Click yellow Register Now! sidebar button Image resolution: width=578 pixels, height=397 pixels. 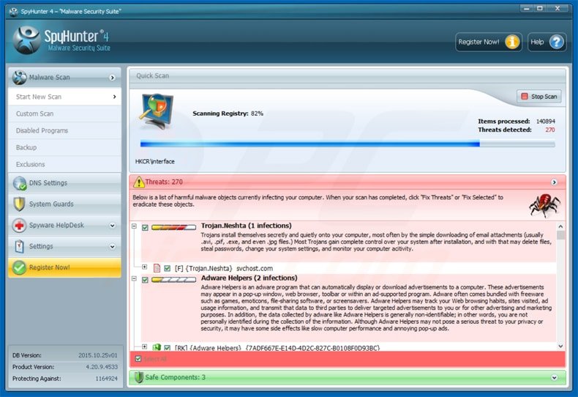point(65,267)
